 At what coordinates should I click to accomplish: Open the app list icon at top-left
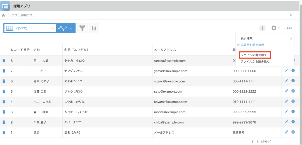(5, 6)
